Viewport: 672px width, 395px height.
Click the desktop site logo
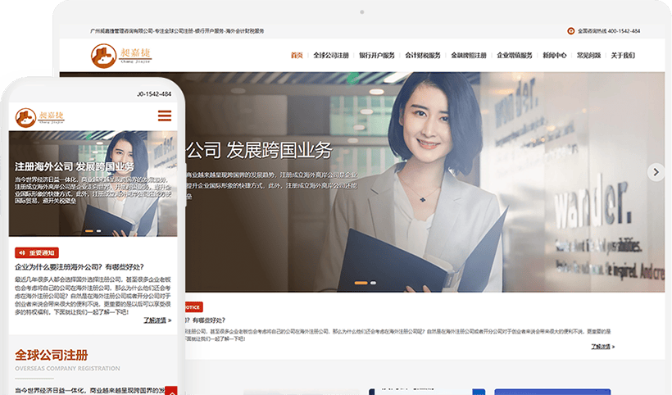click(120, 56)
